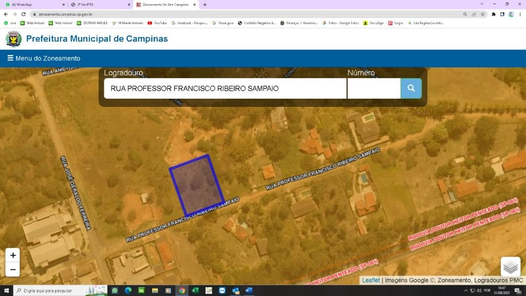Viewport: 526px width, 296px height.
Task: Click the Leaflet attribution link
Action: click(370, 280)
